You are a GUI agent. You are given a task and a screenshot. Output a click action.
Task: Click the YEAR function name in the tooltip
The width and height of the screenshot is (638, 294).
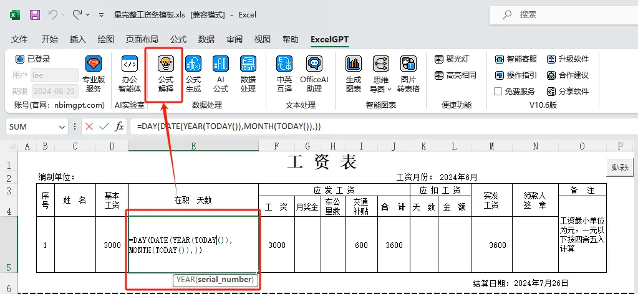click(186, 280)
